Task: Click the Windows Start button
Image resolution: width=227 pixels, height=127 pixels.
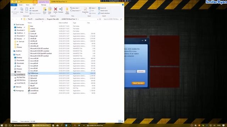Action: [2, 126]
